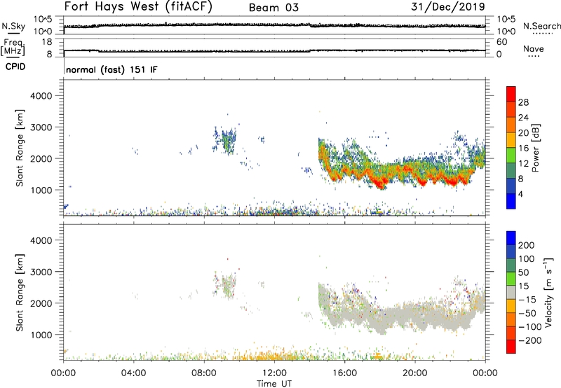
Task: Click the "Time UT" axis title
Action: 274,383
